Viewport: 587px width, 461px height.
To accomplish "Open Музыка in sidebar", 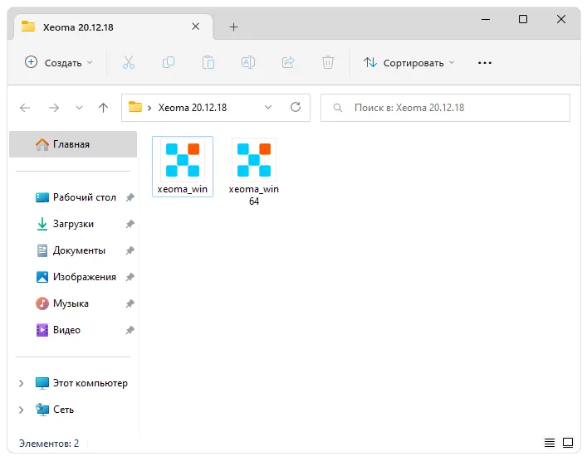I will point(62,303).
